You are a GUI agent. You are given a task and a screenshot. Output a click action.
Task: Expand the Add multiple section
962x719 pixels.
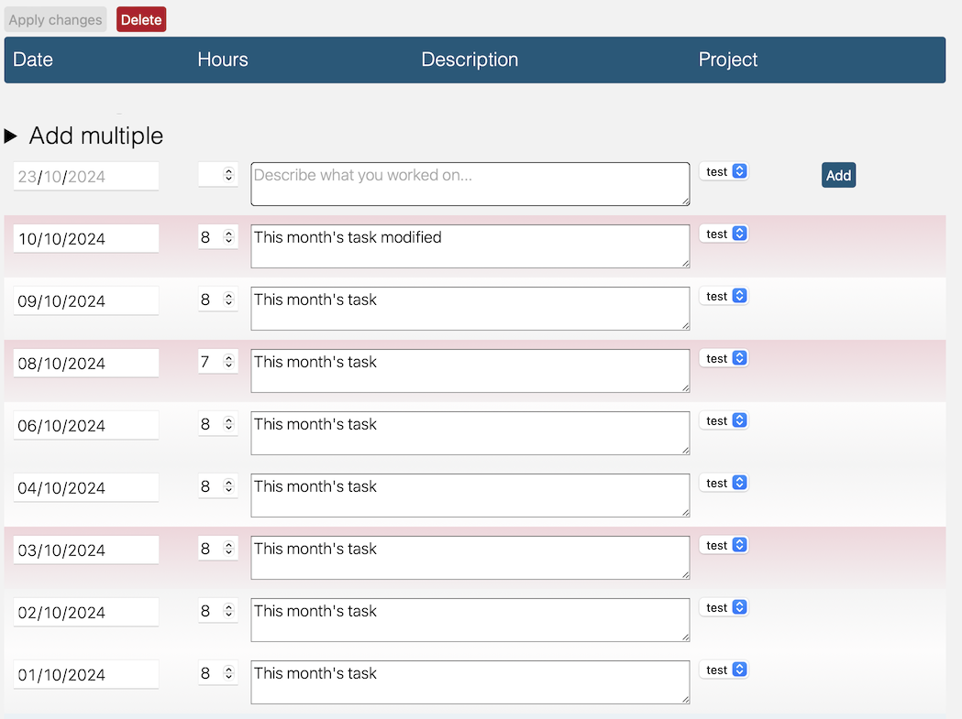(84, 136)
